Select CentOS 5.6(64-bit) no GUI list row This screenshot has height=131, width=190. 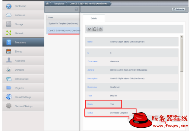coord(63,30)
